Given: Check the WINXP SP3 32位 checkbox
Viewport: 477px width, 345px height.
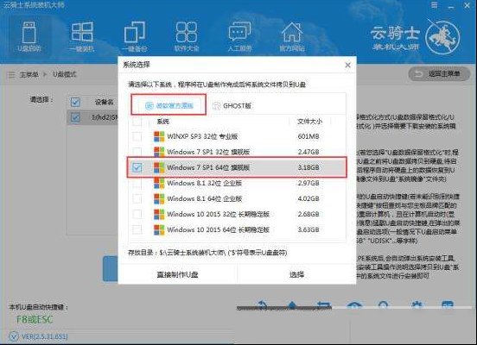Looking at the screenshot, I should pos(137,136).
